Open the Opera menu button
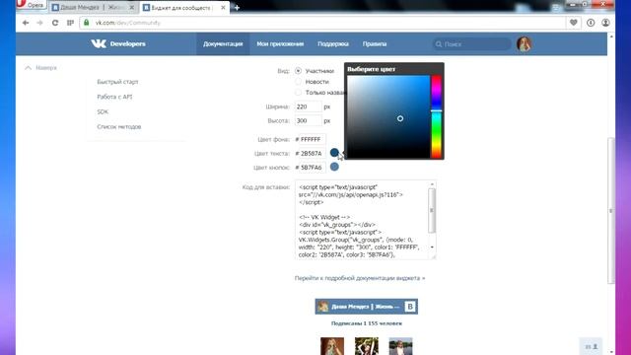 (x=31, y=5)
